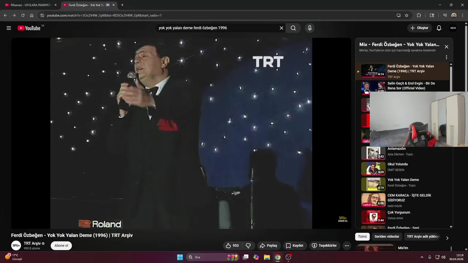This screenshot has height=263, width=468.
Task: Select the Tümü filter chip
Action: 362,237
